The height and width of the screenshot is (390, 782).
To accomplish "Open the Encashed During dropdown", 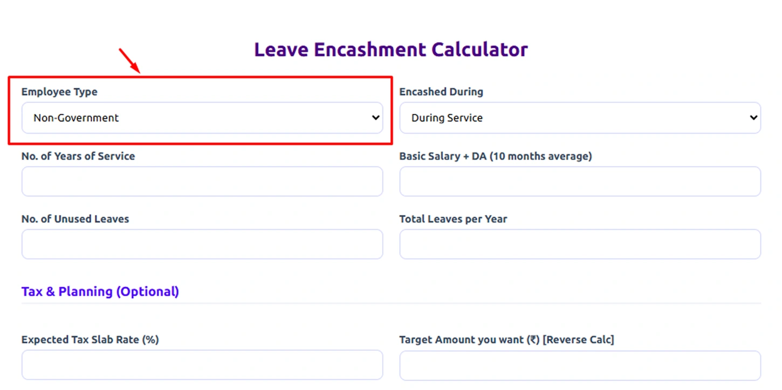I will [x=580, y=118].
